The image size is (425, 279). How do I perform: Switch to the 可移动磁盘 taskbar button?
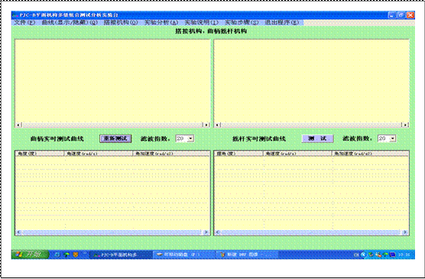pyautogui.click(x=184, y=255)
